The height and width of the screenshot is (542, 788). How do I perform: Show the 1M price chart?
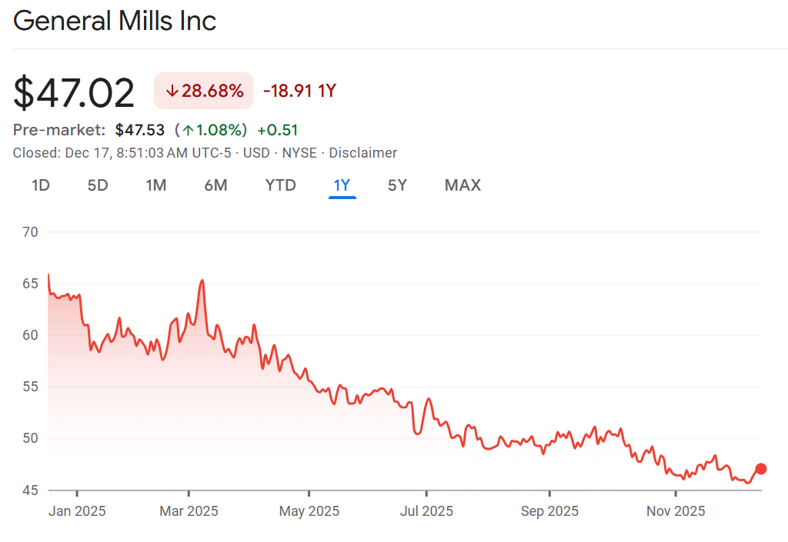click(x=156, y=185)
